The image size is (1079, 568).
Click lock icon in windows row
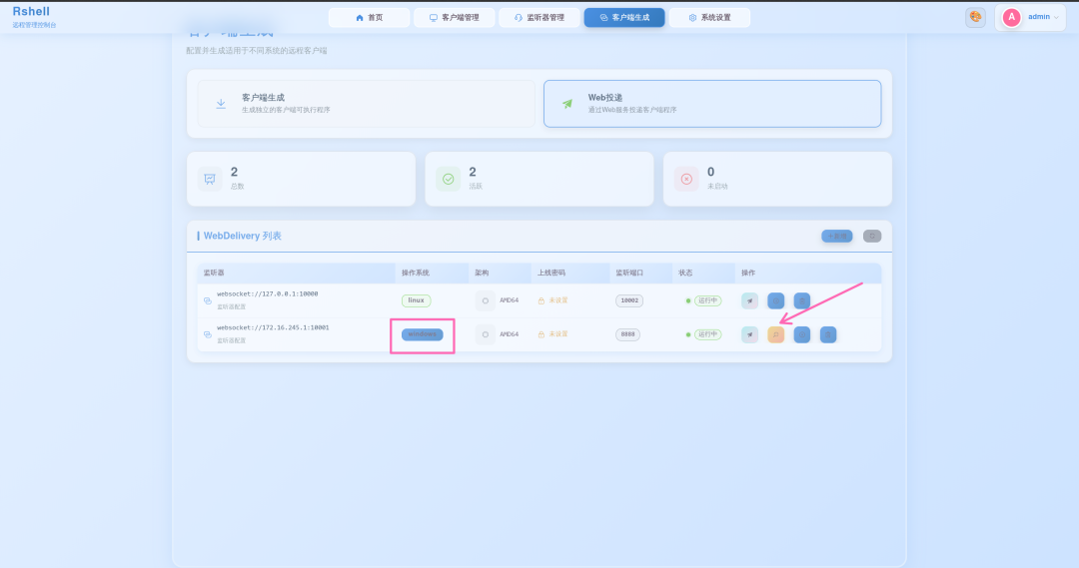(541, 334)
